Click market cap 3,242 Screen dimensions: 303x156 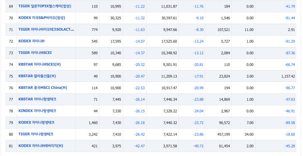pos(93,134)
